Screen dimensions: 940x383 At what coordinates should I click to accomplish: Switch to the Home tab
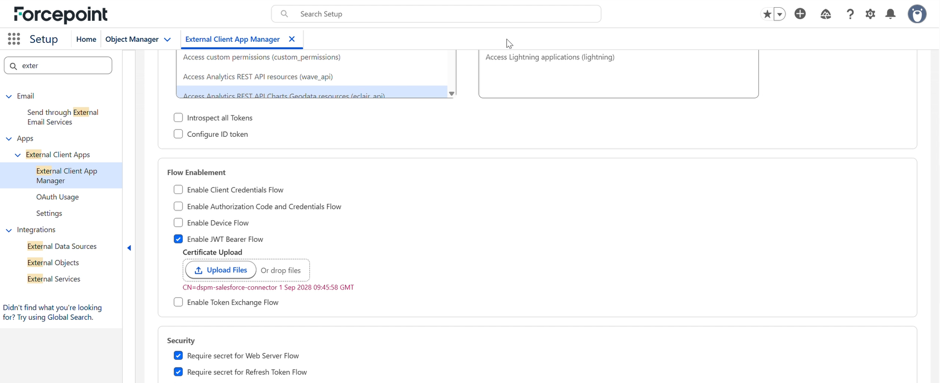(x=86, y=39)
